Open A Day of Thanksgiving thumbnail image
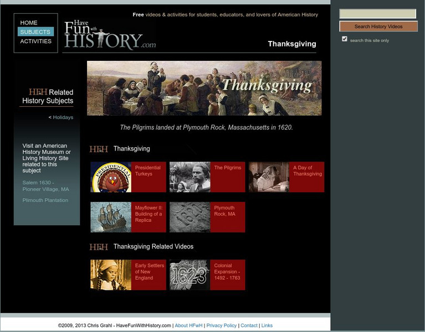Screen dimensions: 425x332 click(x=269, y=177)
